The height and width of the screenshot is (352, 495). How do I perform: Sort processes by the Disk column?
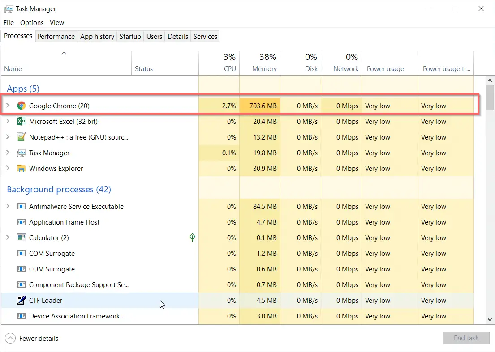tap(301, 63)
